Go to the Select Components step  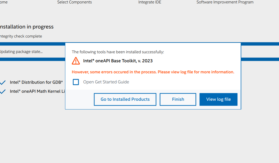coord(74,2)
